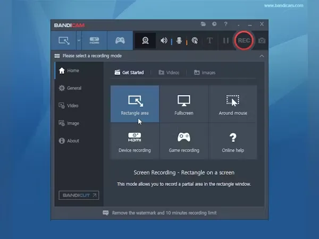Collapse the recording mode panel chevron
The height and width of the screenshot is (239, 319).
pyautogui.click(x=262, y=56)
